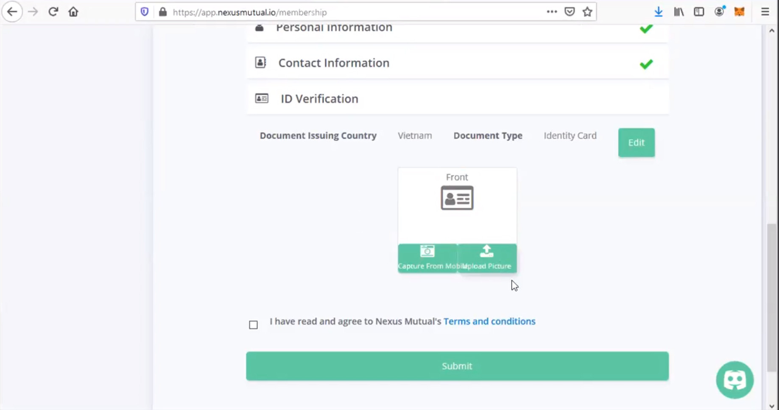Open the downloads arrow panel
779x410 pixels.
pos(659,12)
